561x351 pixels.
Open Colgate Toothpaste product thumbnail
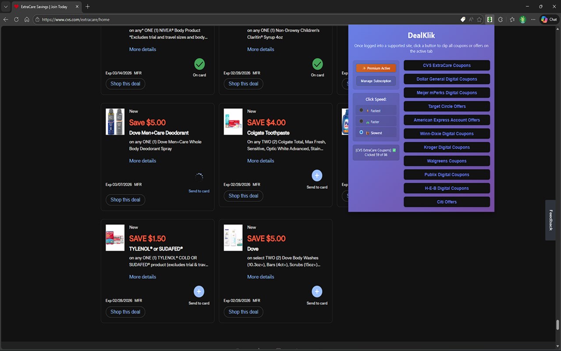(x=233, y=122)
